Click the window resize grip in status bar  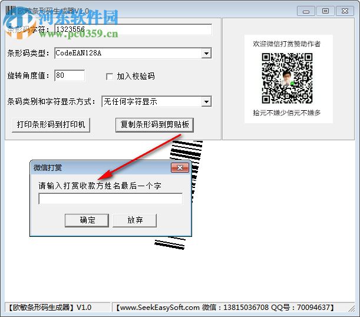352,308
